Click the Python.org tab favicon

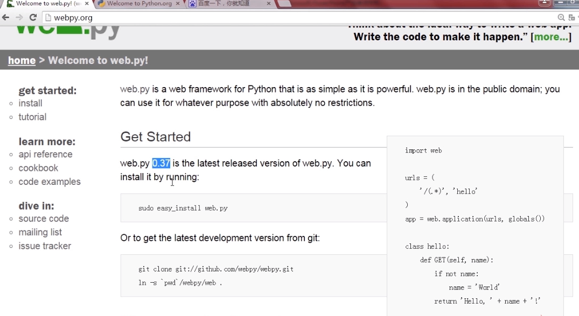[x=102, y=4]
